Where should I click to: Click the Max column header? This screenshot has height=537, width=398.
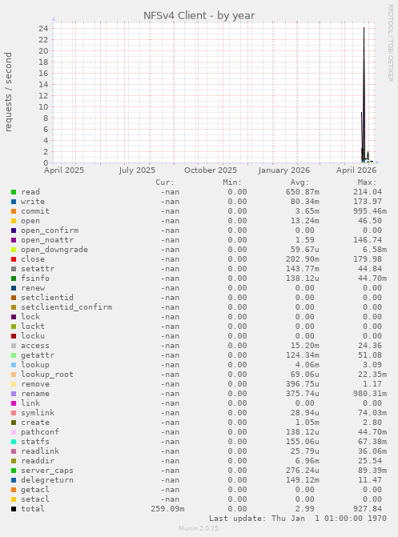pos(367,182)
